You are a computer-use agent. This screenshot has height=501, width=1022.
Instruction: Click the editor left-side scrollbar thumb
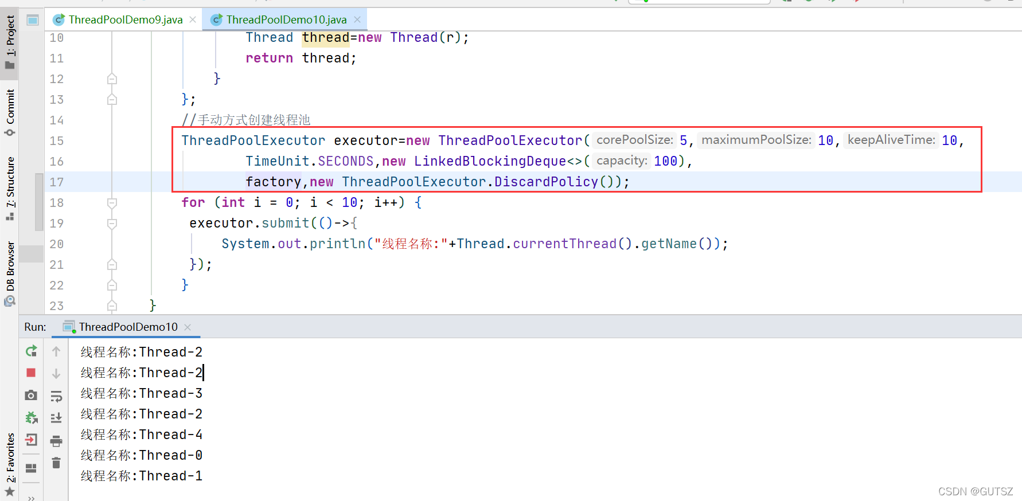click(39, 202)
